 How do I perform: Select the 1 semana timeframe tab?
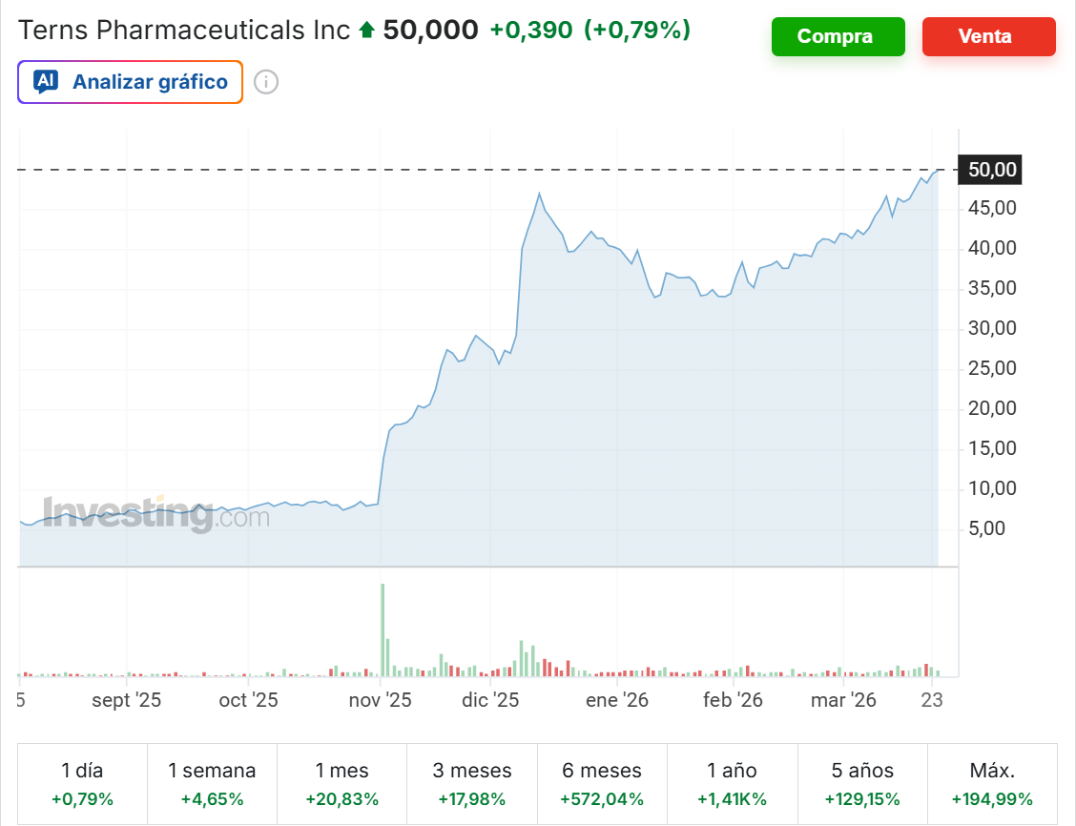click(212, 784)
